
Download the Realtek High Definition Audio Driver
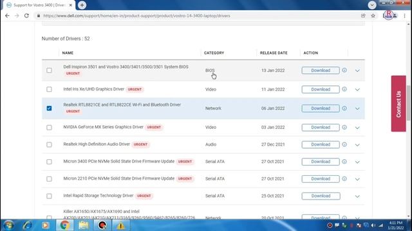tap(321, 144)
